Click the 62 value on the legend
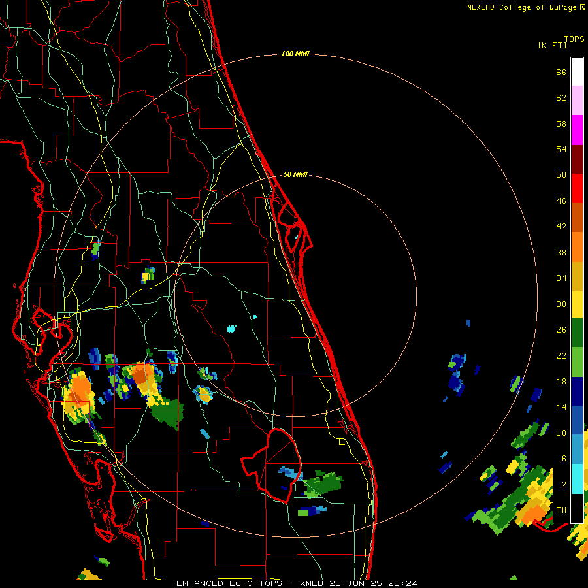Screen dimensions: 588x588 click(x=561, y=98)
